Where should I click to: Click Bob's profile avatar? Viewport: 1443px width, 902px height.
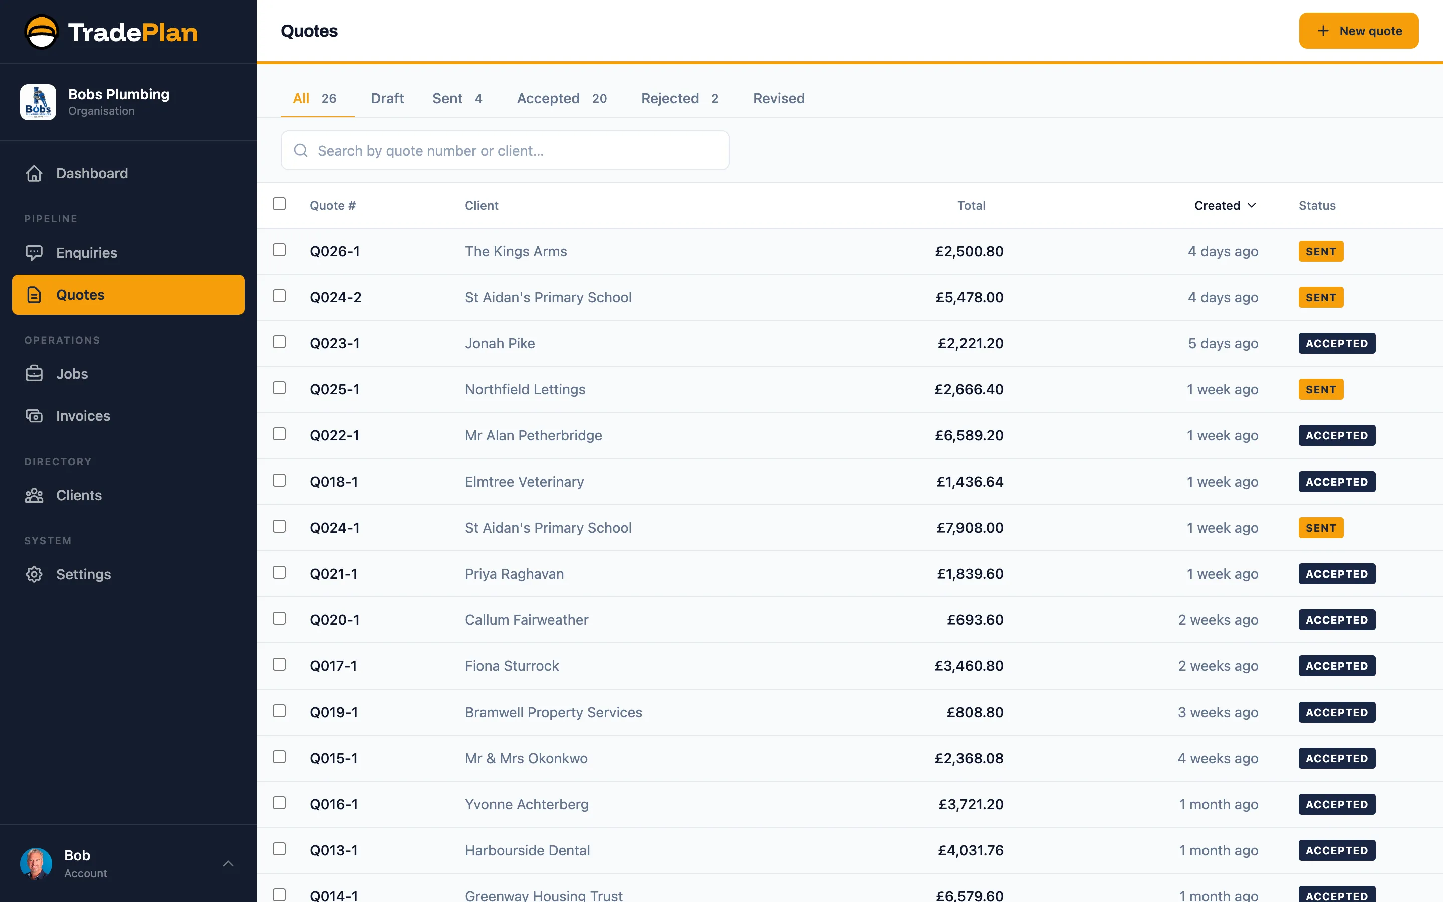(x=37, y=863)
